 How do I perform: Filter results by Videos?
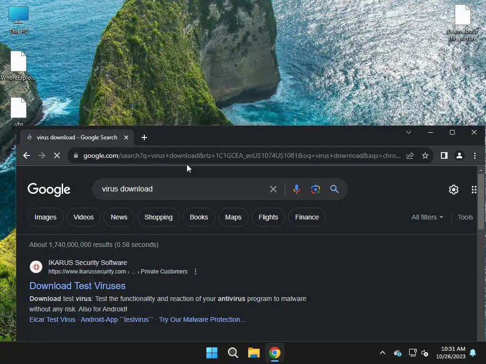84,217
